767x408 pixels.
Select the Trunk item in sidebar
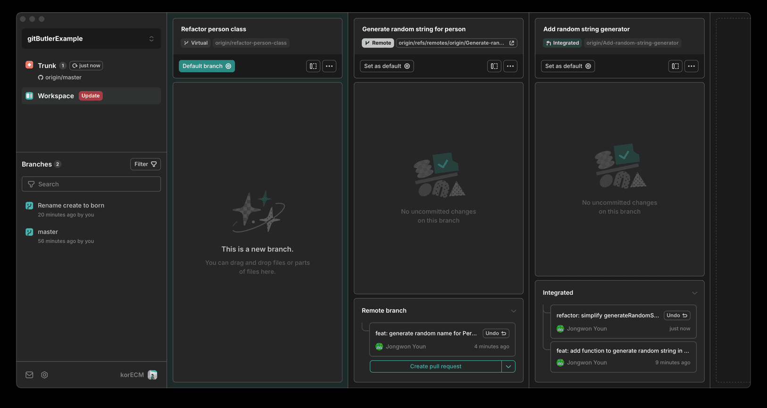tap(91, 70)
